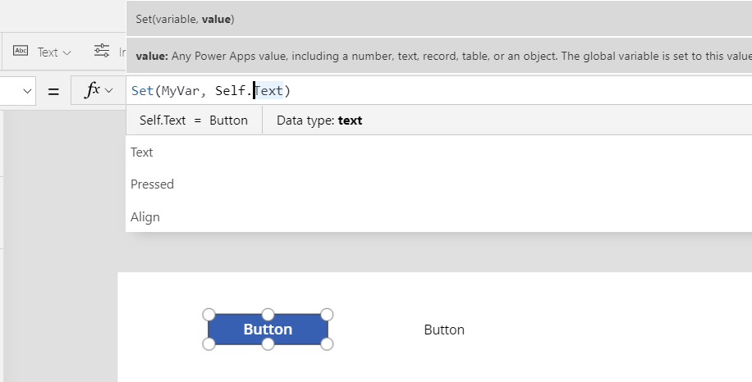Click the blue Button control on canvas
The height and width of the screenshot is (382, 752).
pyautogui.click(x=268, y=330)
